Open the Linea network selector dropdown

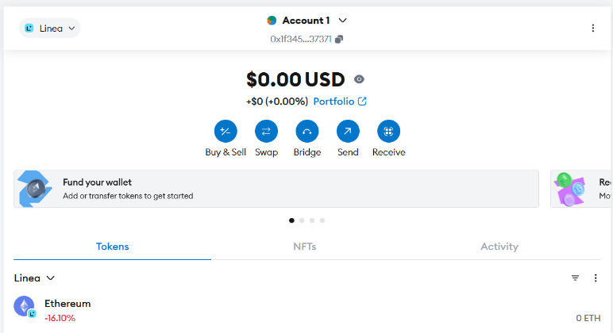[x=50, y=29]
